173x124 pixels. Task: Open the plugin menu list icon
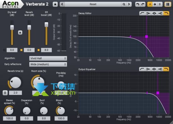168,4
